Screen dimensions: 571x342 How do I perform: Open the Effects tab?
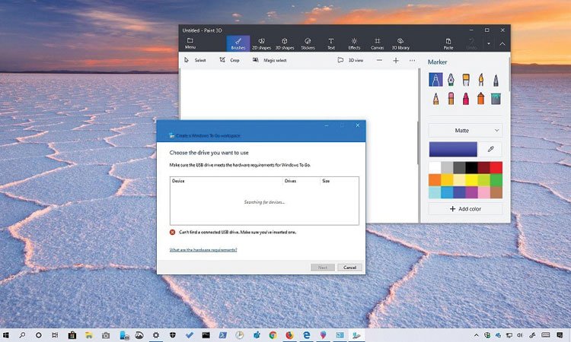coord(354,43)
